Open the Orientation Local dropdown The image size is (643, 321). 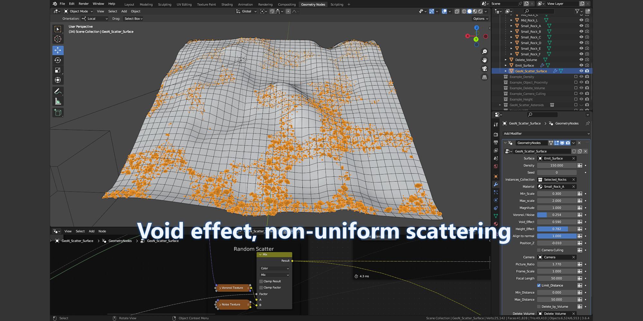click(x=95, y=19)
